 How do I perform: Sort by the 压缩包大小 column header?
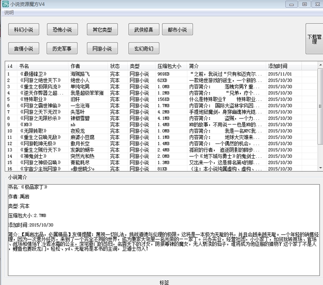(171, 66)
